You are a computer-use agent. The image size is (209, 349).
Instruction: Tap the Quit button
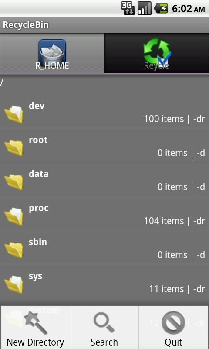[x=173, y=327]
